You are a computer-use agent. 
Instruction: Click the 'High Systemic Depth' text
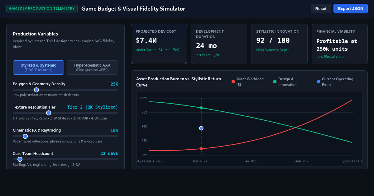(273, 50)
